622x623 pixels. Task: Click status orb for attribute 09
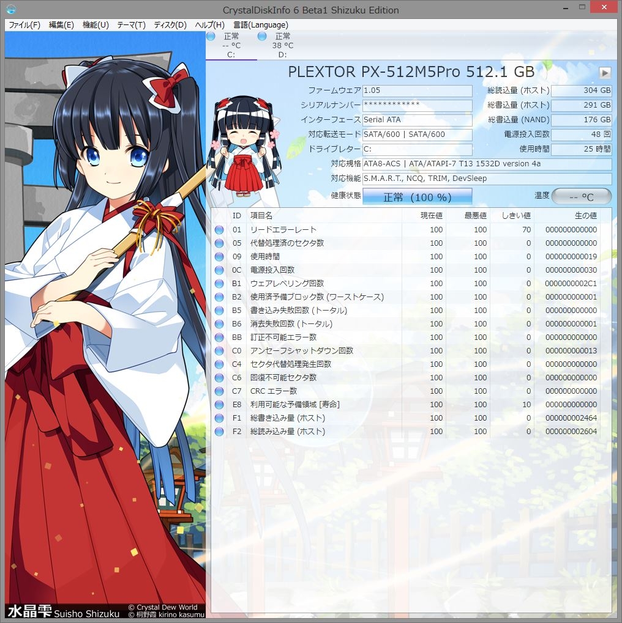pos(219,257)
